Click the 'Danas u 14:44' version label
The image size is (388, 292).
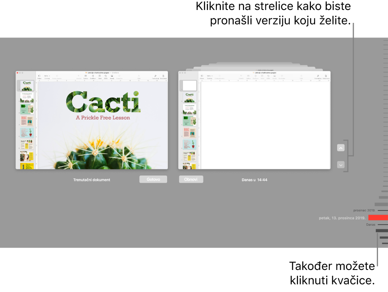[254, 180]
